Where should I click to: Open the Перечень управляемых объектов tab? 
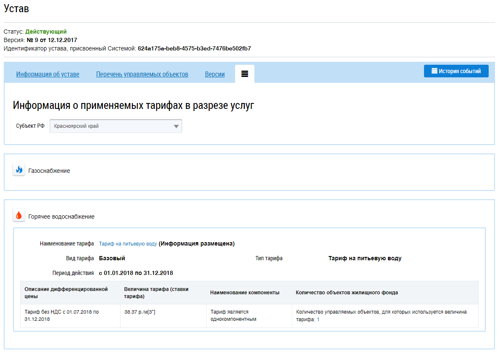coord(142,74)
